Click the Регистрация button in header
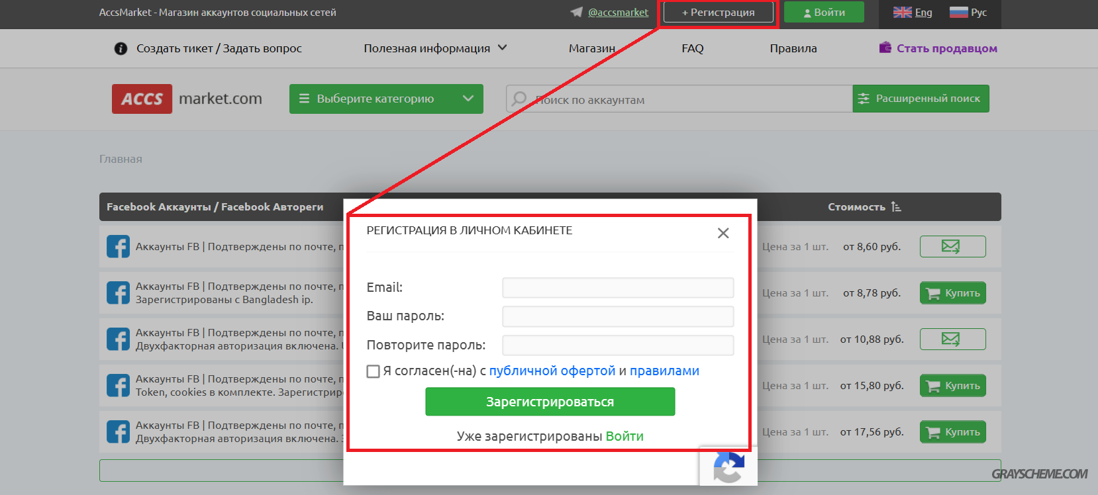This screenshot has width=1098, height=495. [x=718, y=13]
